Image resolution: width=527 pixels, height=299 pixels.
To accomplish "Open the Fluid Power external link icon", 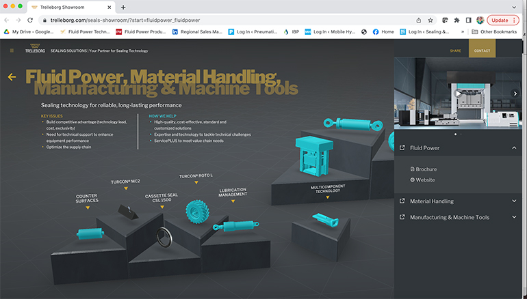I will pos(402,148).
